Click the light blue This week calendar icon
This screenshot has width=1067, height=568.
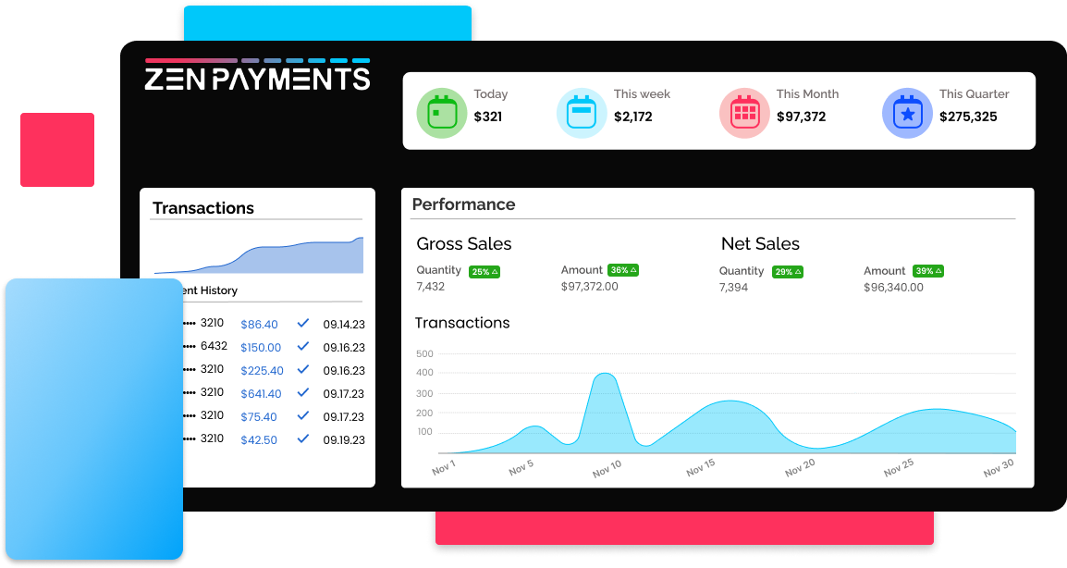[x=582, y=113]
